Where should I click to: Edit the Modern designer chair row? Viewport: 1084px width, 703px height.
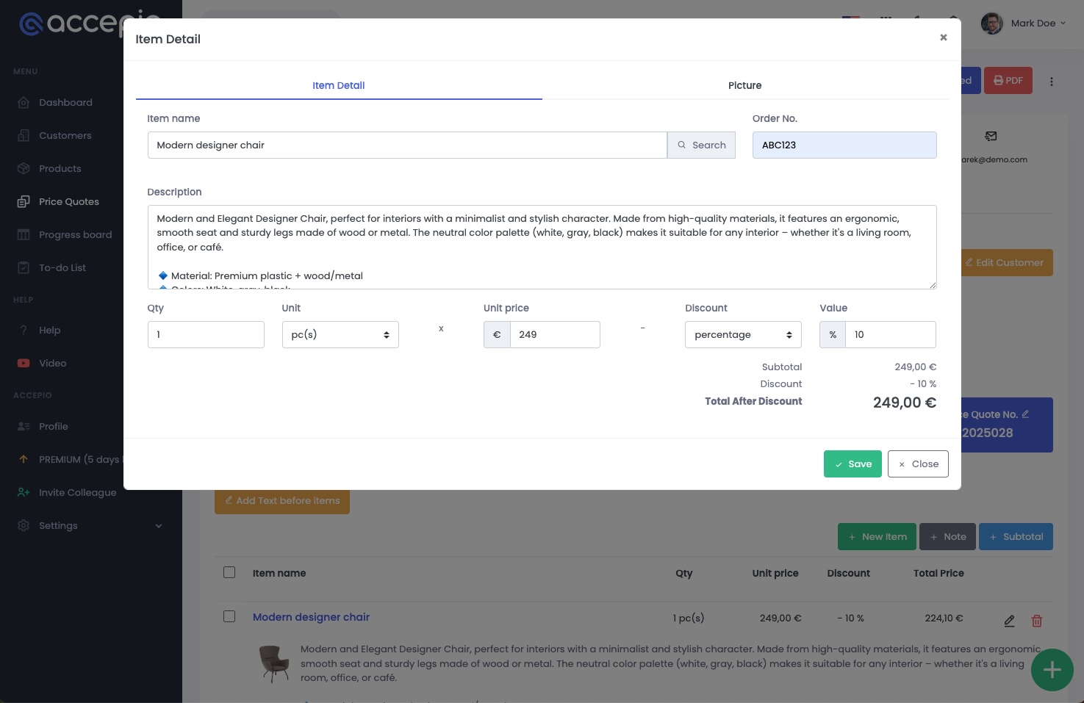pyautogui.click(x=1009, y=621)
